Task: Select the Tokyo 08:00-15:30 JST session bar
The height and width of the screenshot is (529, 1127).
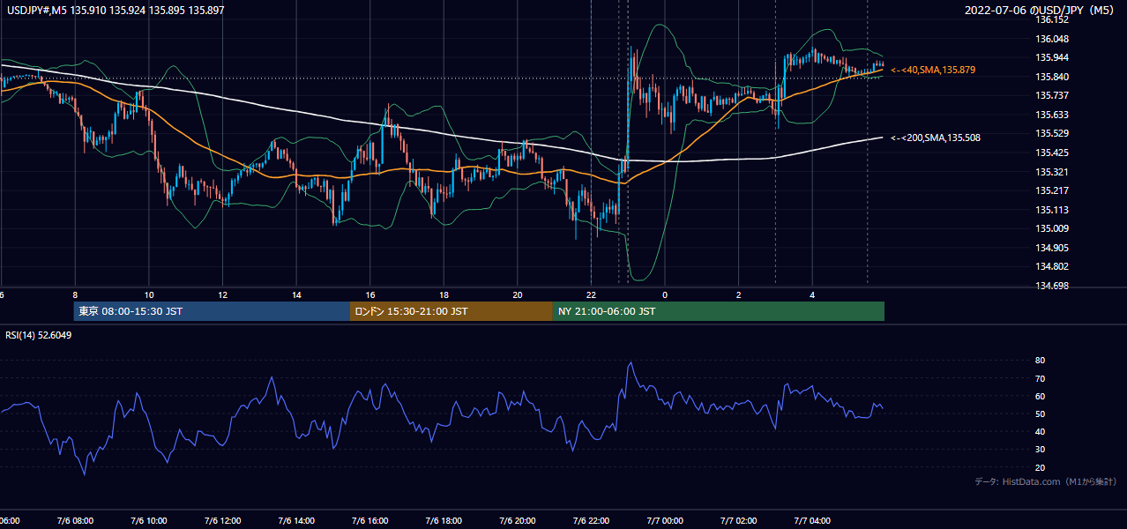Action: (212, 311)
